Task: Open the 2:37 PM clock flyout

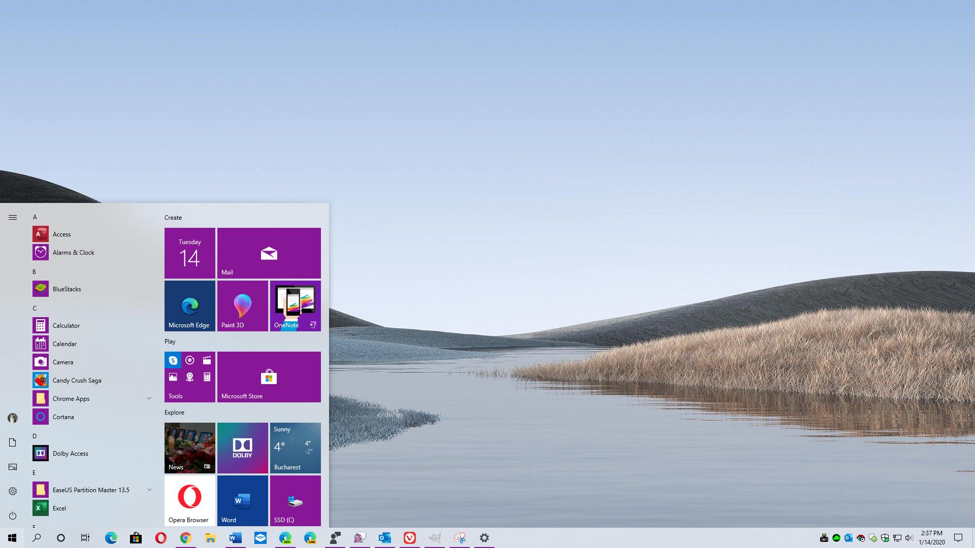Action: 932,538
